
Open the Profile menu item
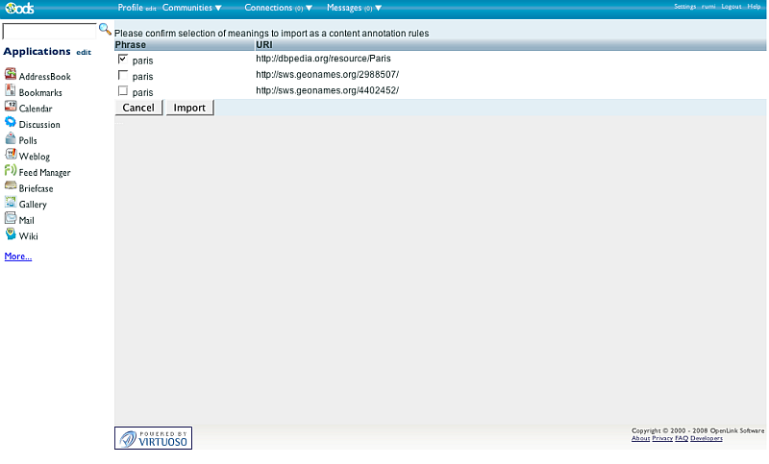tap(130, 8)
